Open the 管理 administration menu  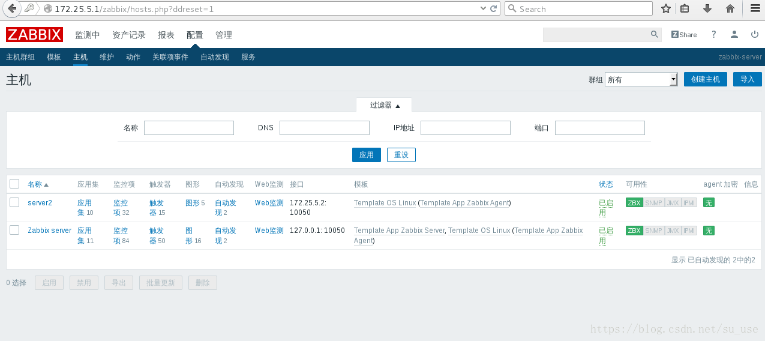click(x=224, y=35)
